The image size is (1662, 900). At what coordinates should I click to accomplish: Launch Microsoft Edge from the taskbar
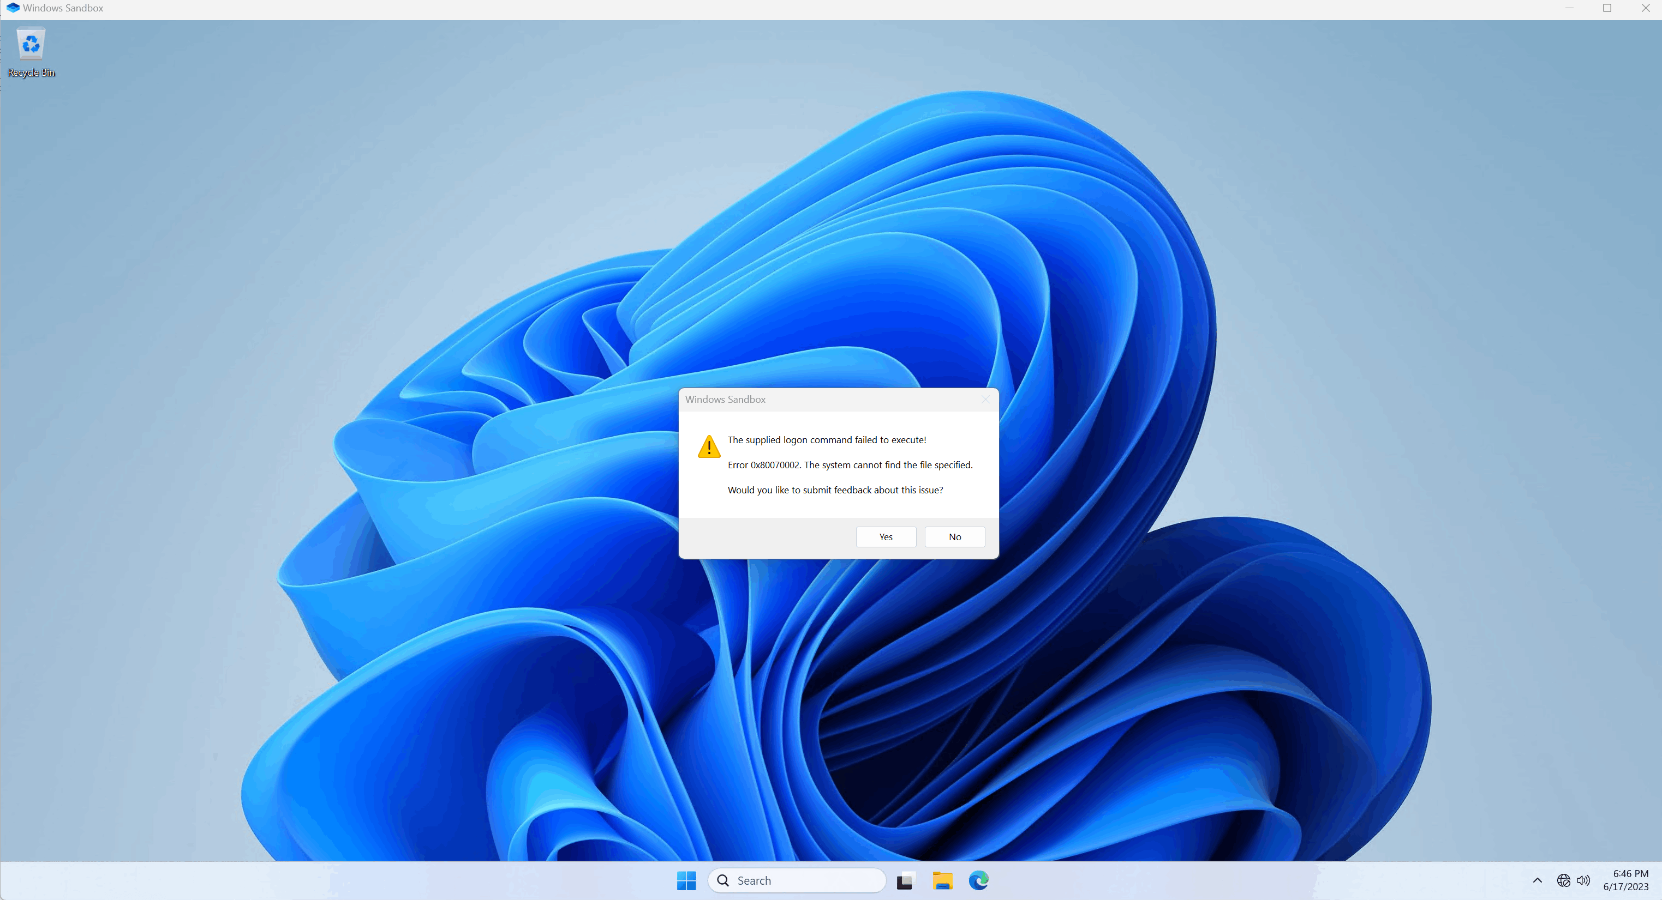tap(978, 880)
